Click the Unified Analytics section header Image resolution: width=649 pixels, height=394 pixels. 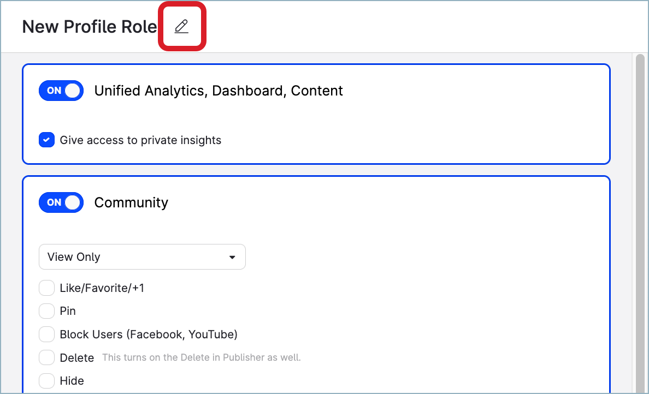pyautogui.click(x=219, y=91)
